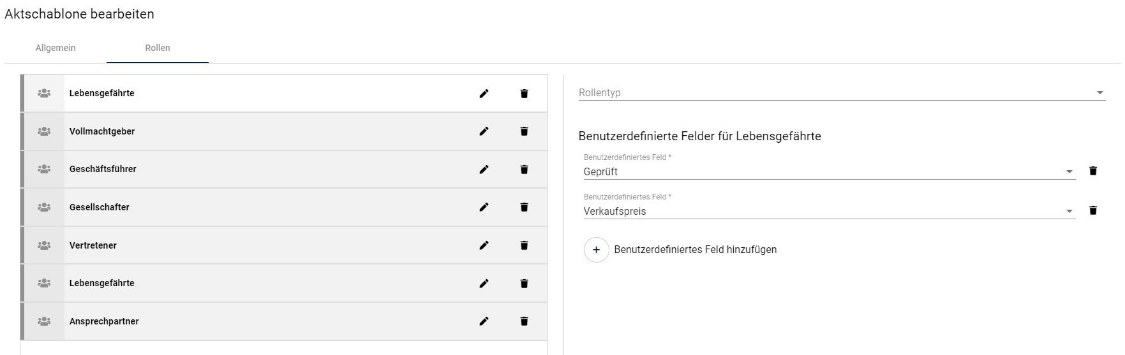This screenshot has width=1125, height=355.
Task: Click heading Benutzerdefinierte Felder für Lebensgefährte
Action: tap(700, 136)
